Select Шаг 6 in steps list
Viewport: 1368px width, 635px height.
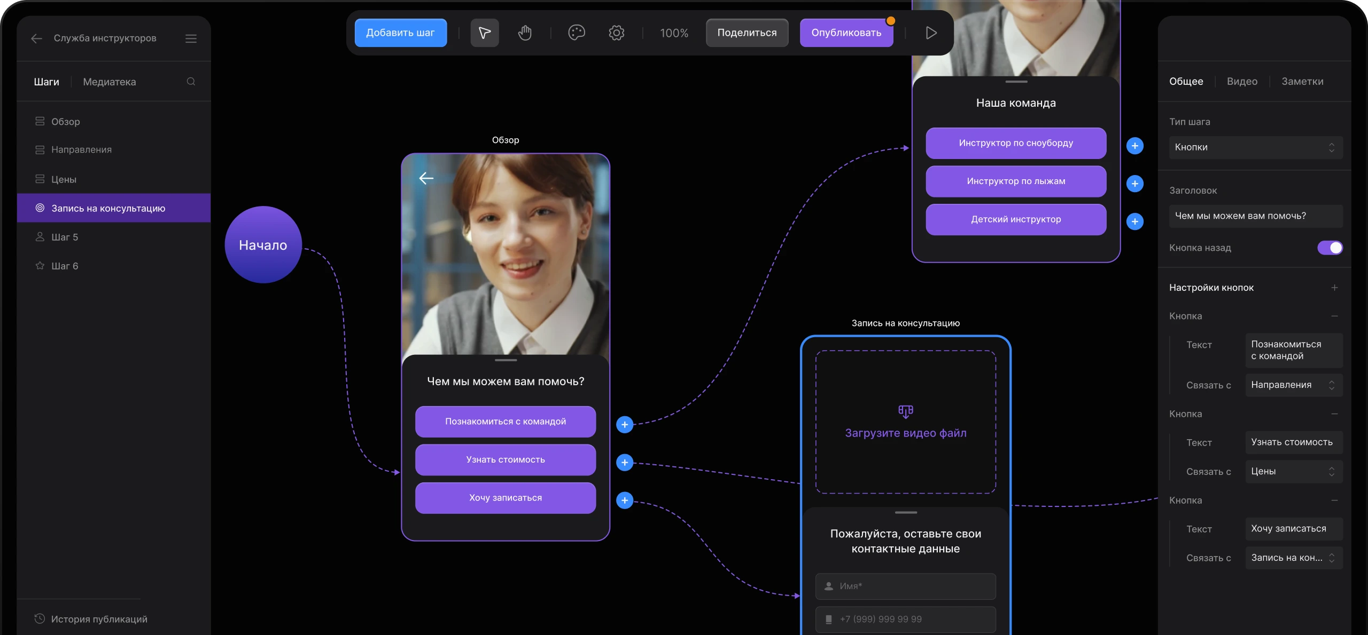[x=113, y=266]
